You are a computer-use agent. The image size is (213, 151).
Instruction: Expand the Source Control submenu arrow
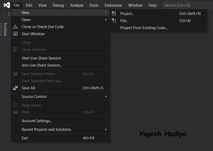[x=106, y=96]
